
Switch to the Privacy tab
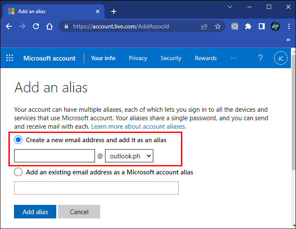pos(138,58)
